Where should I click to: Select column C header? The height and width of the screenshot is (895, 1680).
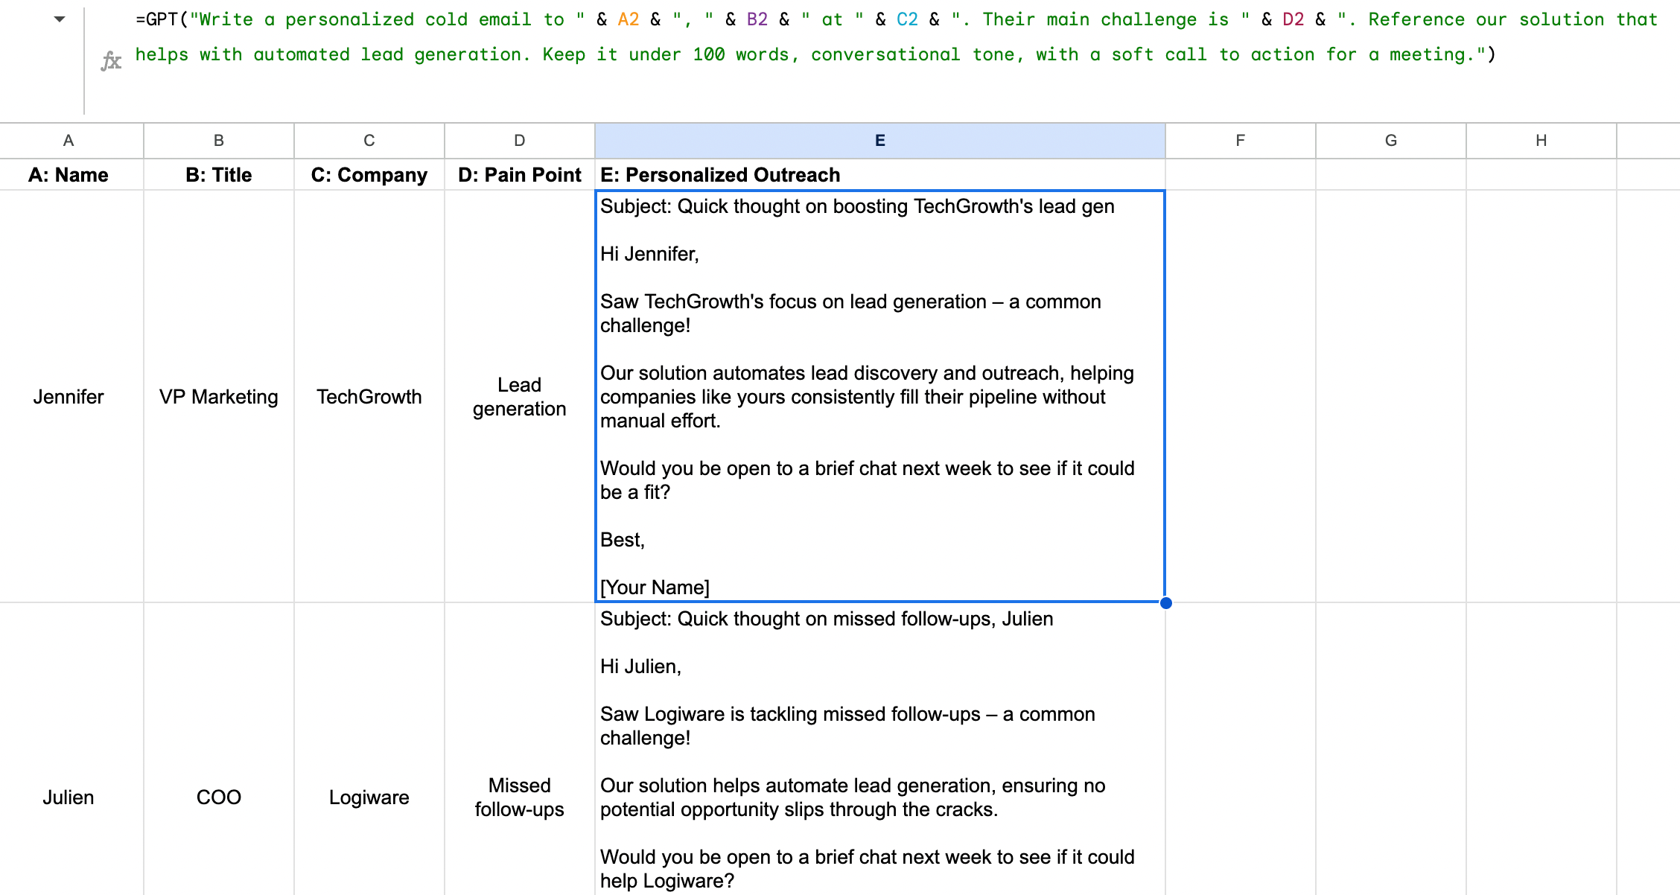click(369, 141)
